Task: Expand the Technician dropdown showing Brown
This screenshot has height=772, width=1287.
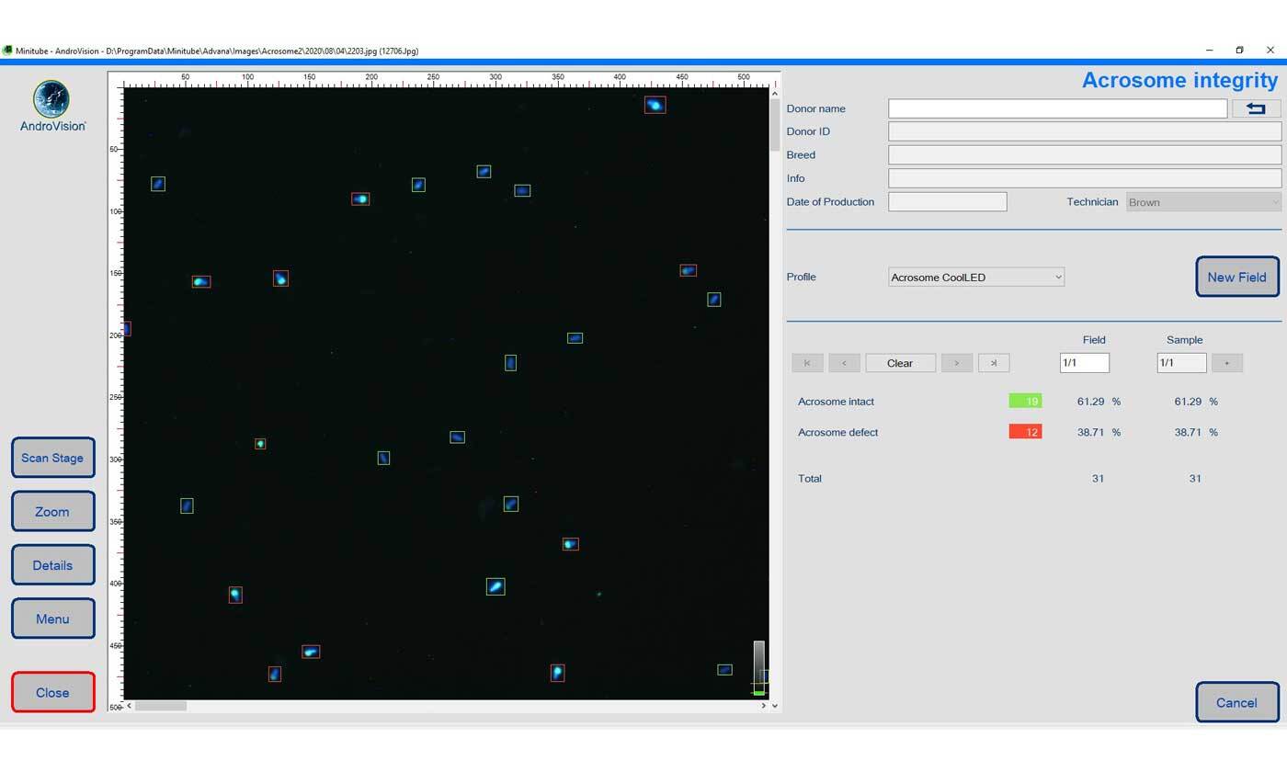Action: tap(1203, 202)
